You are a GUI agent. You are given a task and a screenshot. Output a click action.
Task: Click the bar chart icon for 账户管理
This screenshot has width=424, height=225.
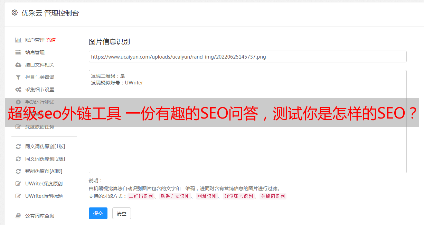coord(18,40)
